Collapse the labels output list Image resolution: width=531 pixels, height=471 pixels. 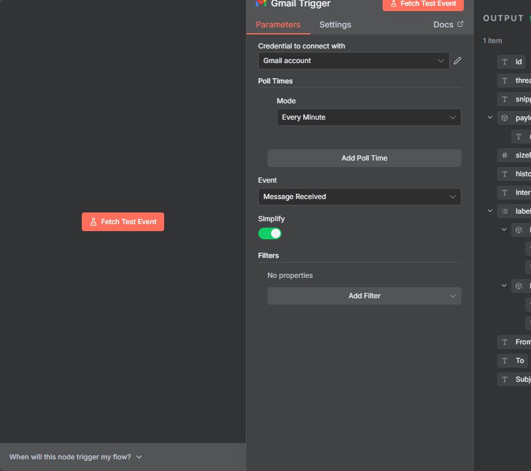pyautogui.click(x=490, y=211)
